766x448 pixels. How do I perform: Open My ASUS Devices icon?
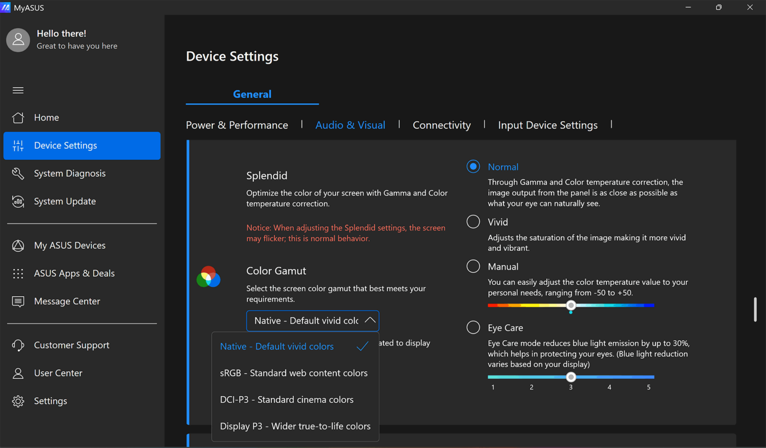18,245
